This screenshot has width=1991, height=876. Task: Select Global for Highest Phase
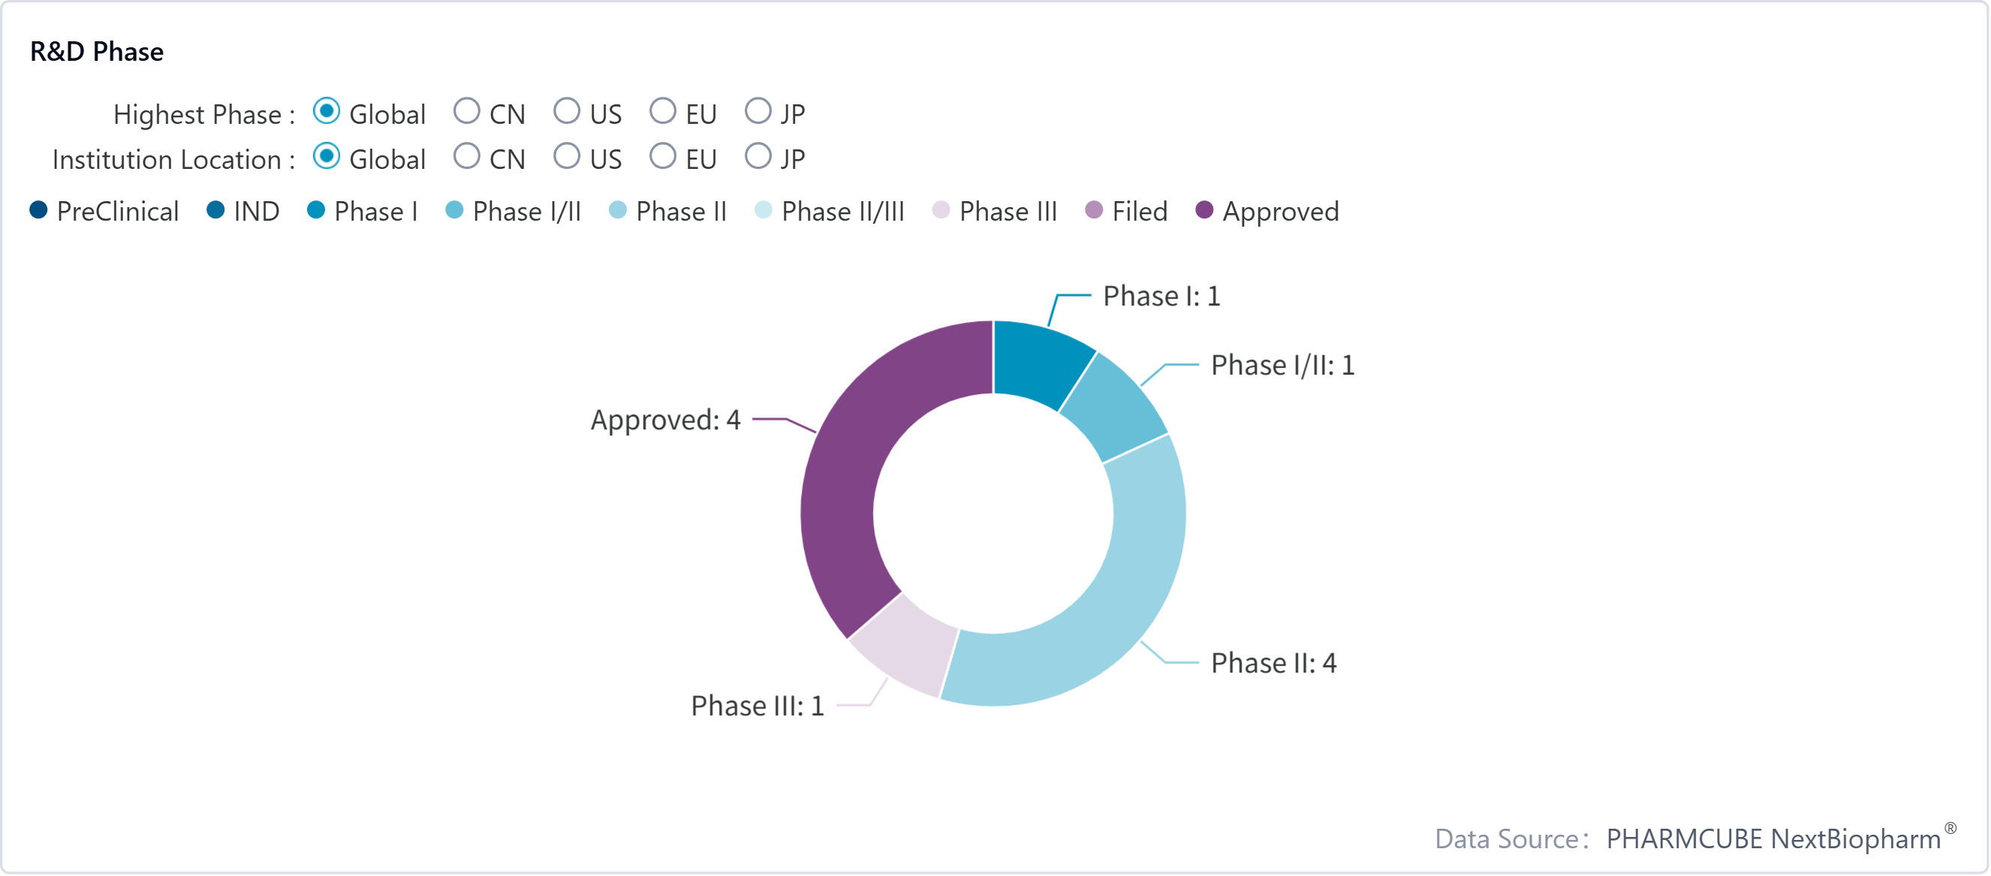(326, 112)
